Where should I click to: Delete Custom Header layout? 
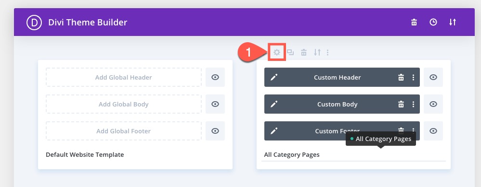[x=401, y=77]
